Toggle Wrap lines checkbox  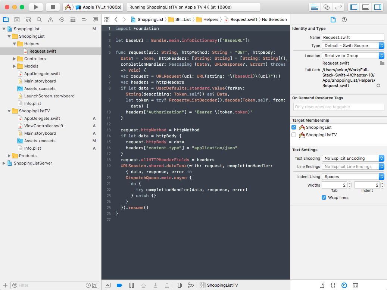click(x=324, y=197)
